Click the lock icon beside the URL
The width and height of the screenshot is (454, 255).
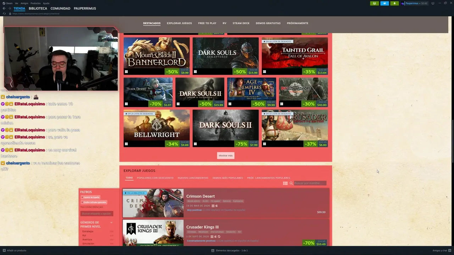pos(10,13)
